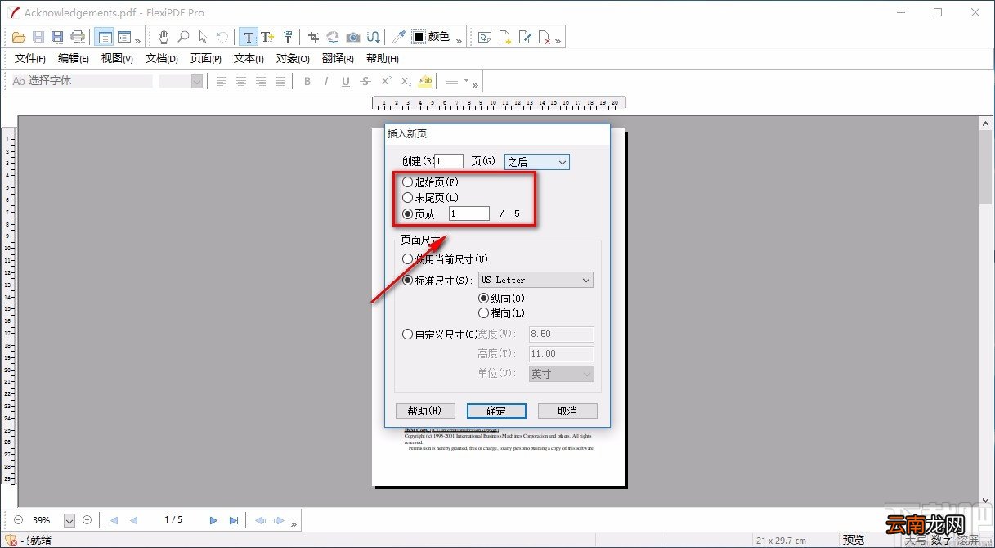Open the 编辑(E) menu
The image size is (995, 548).
click(x=74, y=59)
